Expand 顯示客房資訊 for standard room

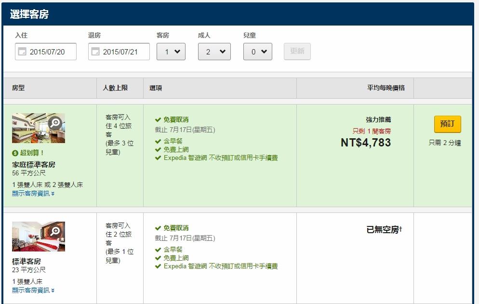(33, 290)
